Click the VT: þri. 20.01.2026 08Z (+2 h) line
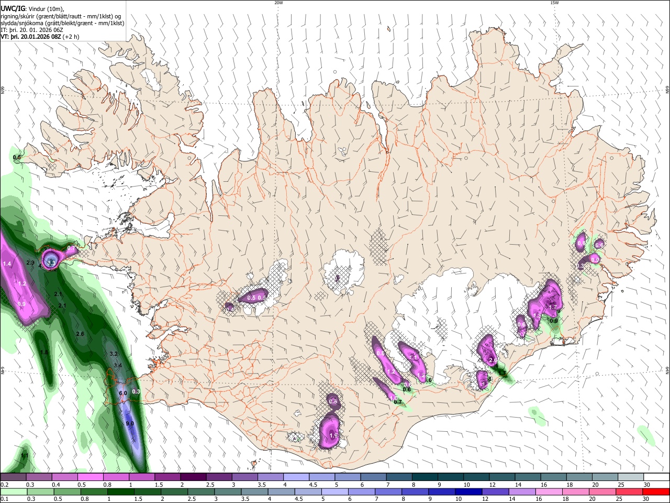 (40, 37)
